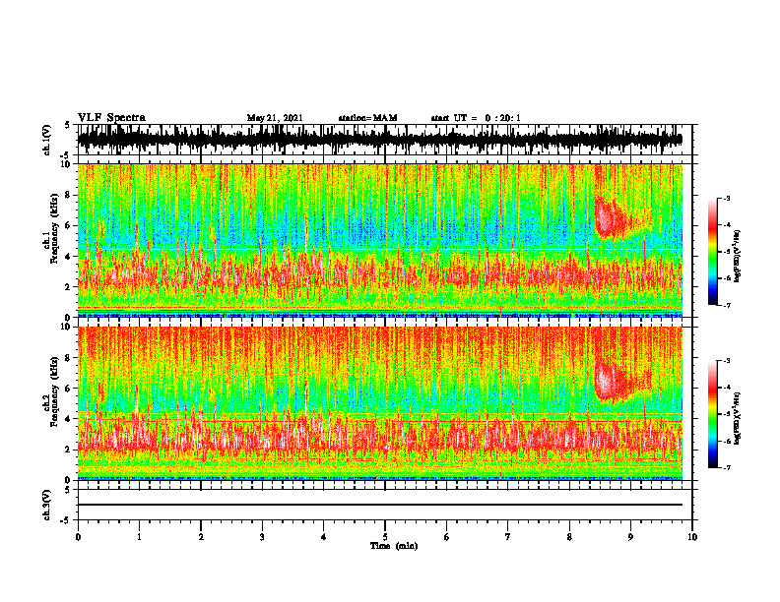Click the "start UT = 0:20:1" header text
Screen dimensions: 780x602
tap(476, 118)
